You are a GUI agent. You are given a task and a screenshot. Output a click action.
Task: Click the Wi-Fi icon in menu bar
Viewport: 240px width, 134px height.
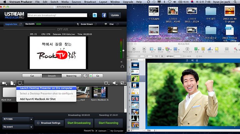[170, 2]
